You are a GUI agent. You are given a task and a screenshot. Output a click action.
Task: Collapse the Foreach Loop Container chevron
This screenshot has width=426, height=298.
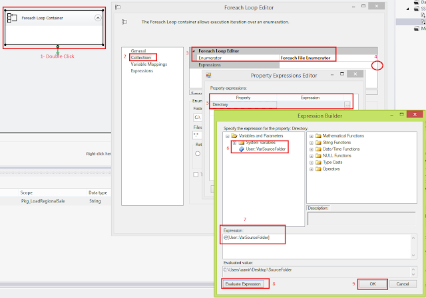(x=98, y=18)
